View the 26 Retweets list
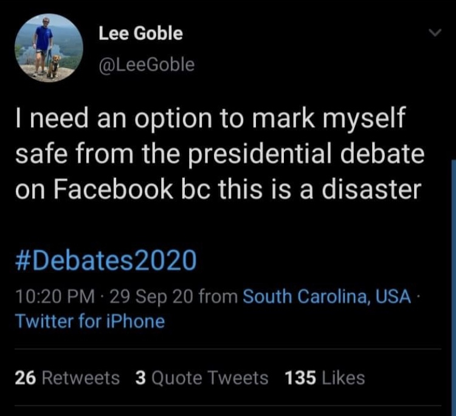 click(67, 378)
